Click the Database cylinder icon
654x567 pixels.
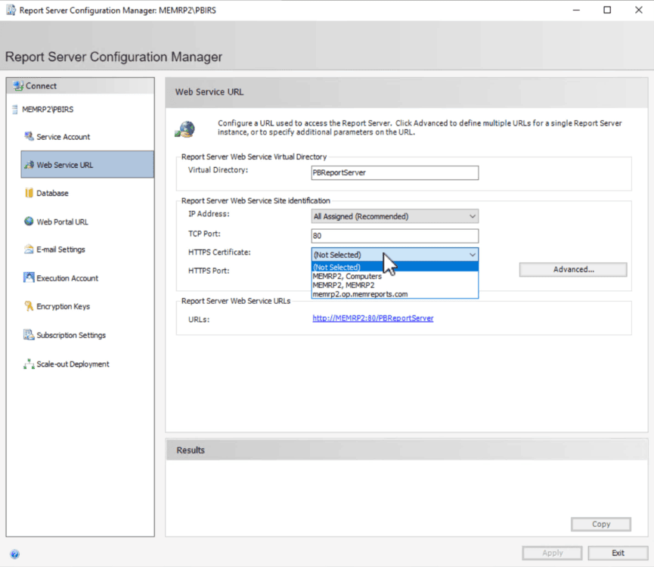pyautogui.click(x=29, y=193)
